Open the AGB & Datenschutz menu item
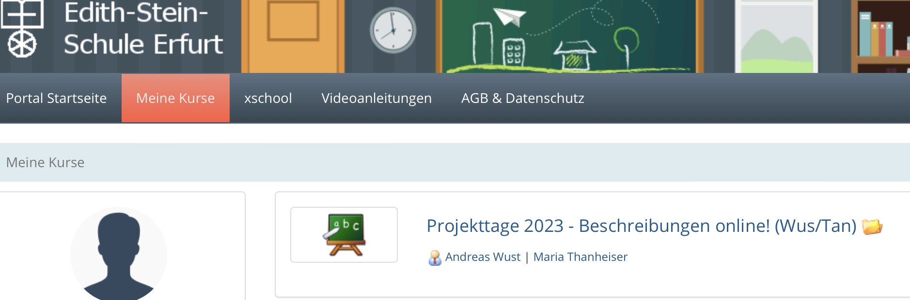910x300 pixels. [x=522, y=98]
